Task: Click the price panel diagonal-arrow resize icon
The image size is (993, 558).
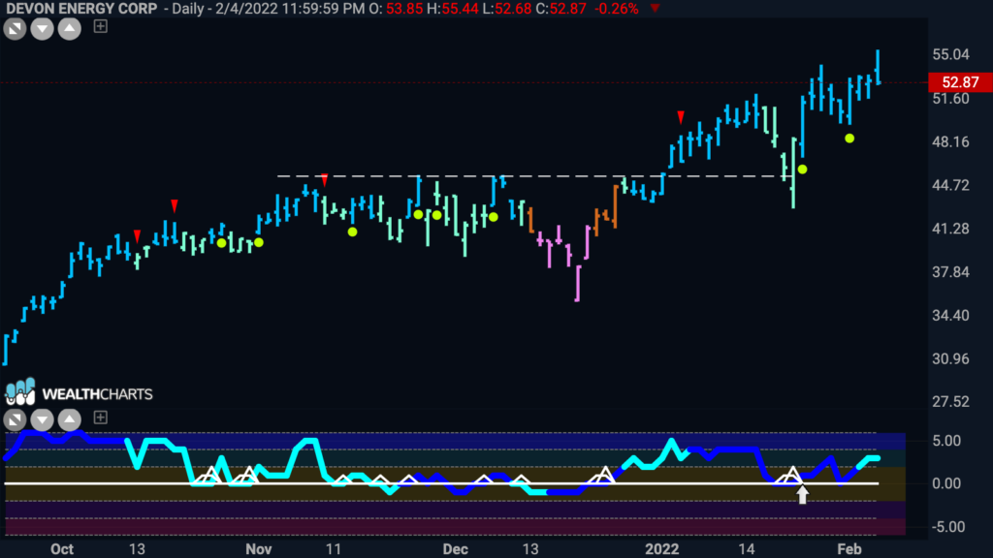Action: tap(15, 28)
